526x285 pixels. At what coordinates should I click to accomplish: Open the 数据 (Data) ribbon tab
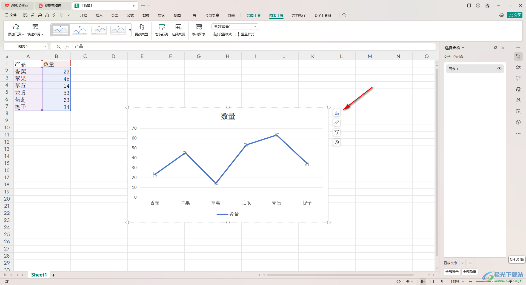146,15
